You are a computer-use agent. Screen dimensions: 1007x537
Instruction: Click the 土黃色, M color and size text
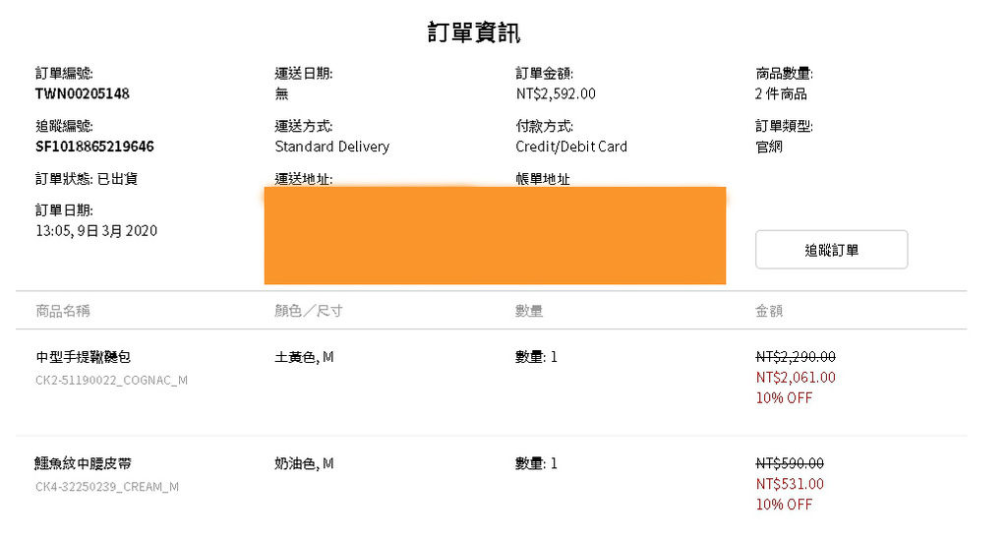[x=305, y=357]
